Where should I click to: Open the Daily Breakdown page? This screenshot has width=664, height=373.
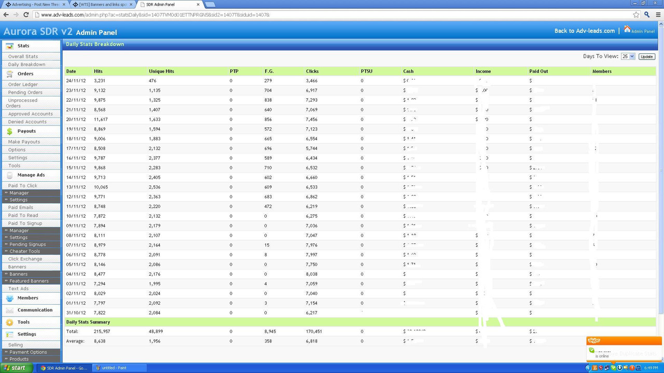click(x=26, y=65)
